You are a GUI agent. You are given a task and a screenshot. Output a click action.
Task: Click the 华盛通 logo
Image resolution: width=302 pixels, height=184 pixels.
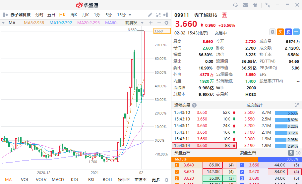(x=87, y=5)
